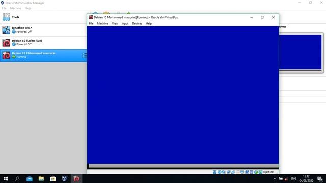Screen dimensions: 326x183
Task: Open the Machine menu in VirtualBox Manager
Action: pyautogui.click(x=16, y=8)
